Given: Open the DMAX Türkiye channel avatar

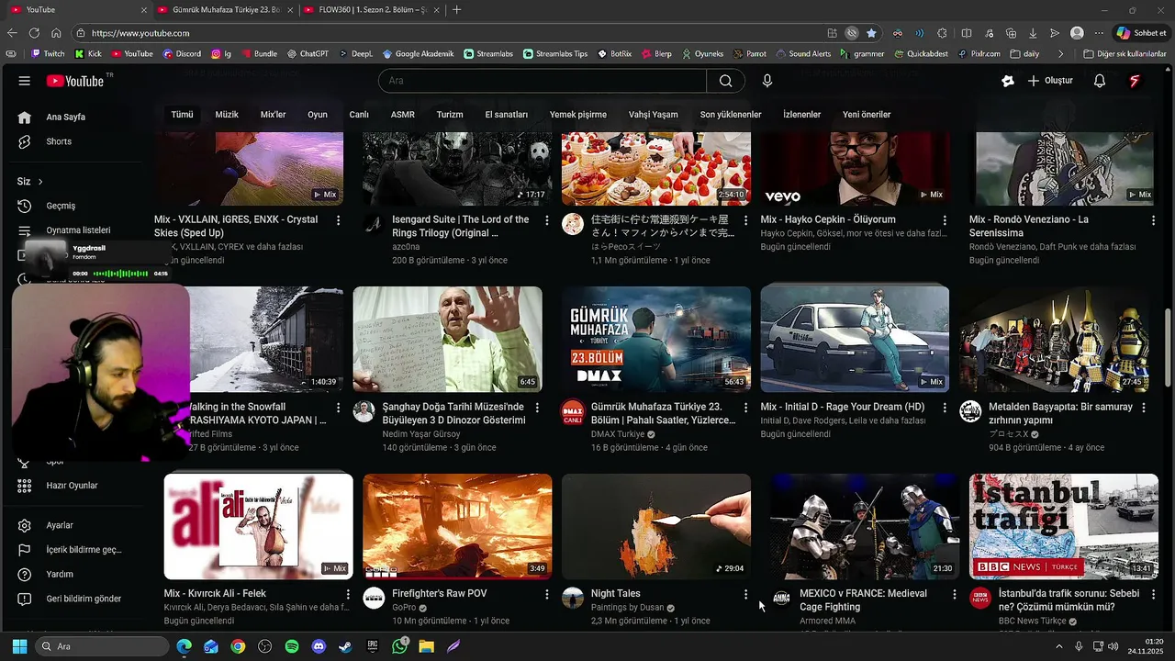Looking at the screenshot, I should [573, 411].
